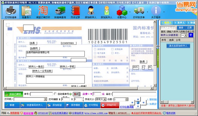Click center info icon in arrow pad
This screenshot has height=116, width=198.
pyautogui.click(x=138, y=103)
